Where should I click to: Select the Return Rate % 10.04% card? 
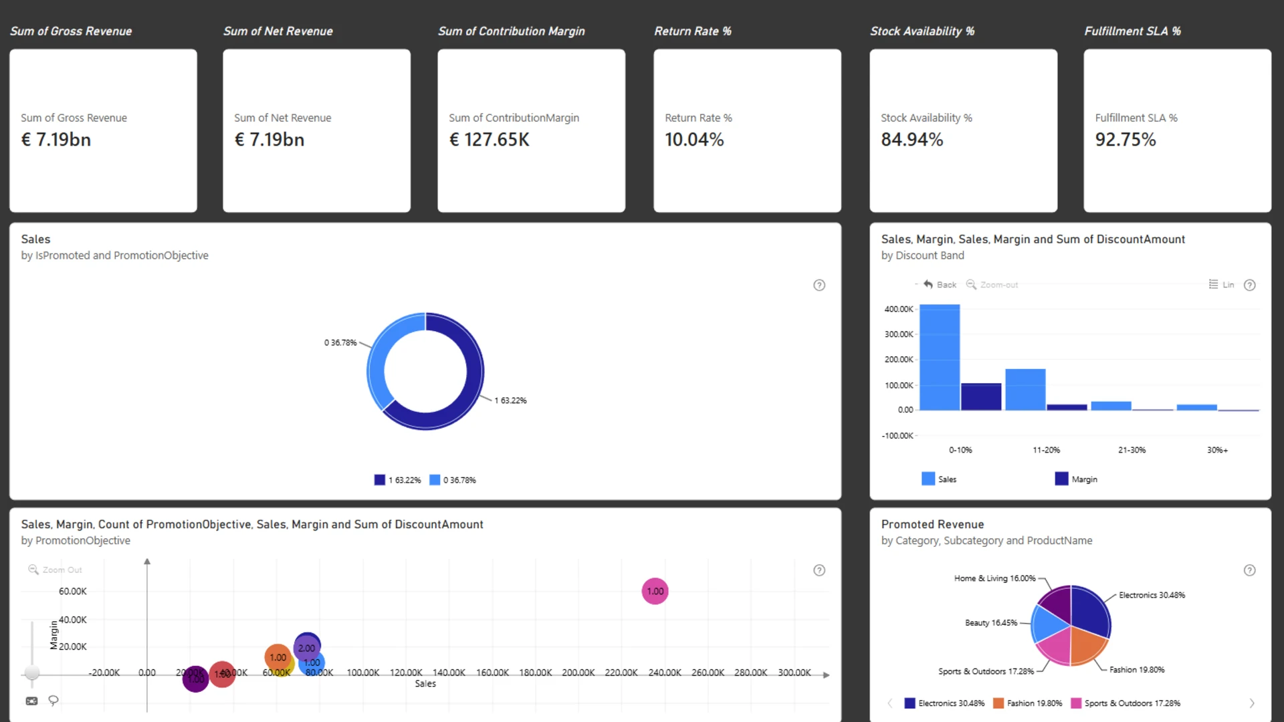[747, 130]
